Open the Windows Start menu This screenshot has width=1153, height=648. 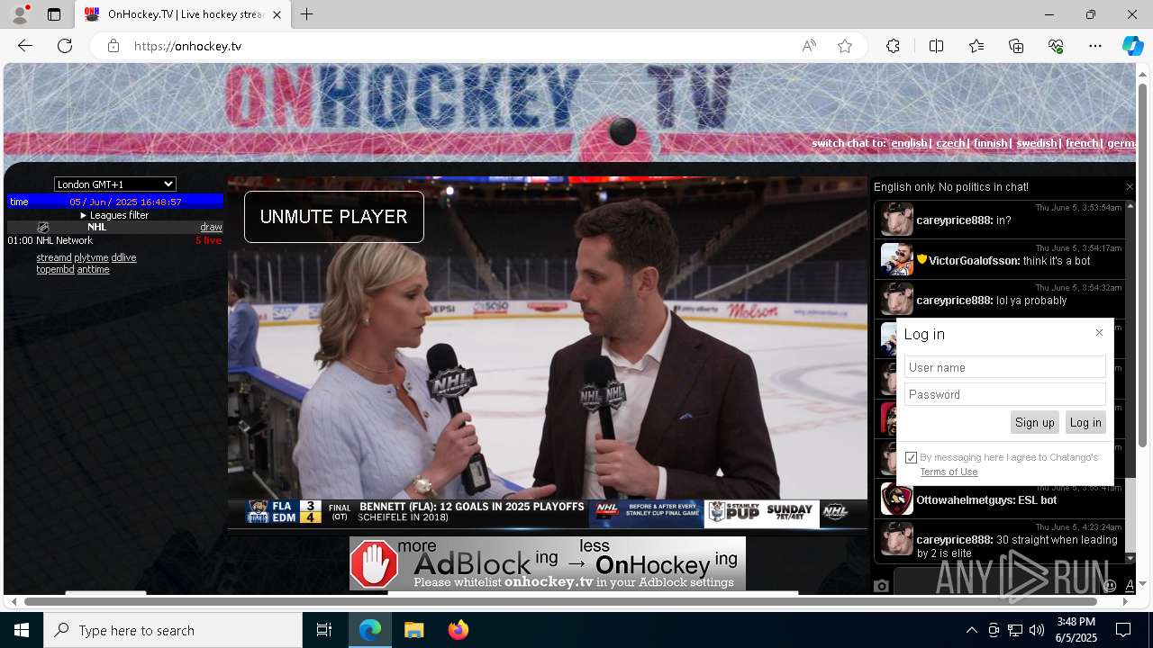pyautogui.click(x=22, y=630)
